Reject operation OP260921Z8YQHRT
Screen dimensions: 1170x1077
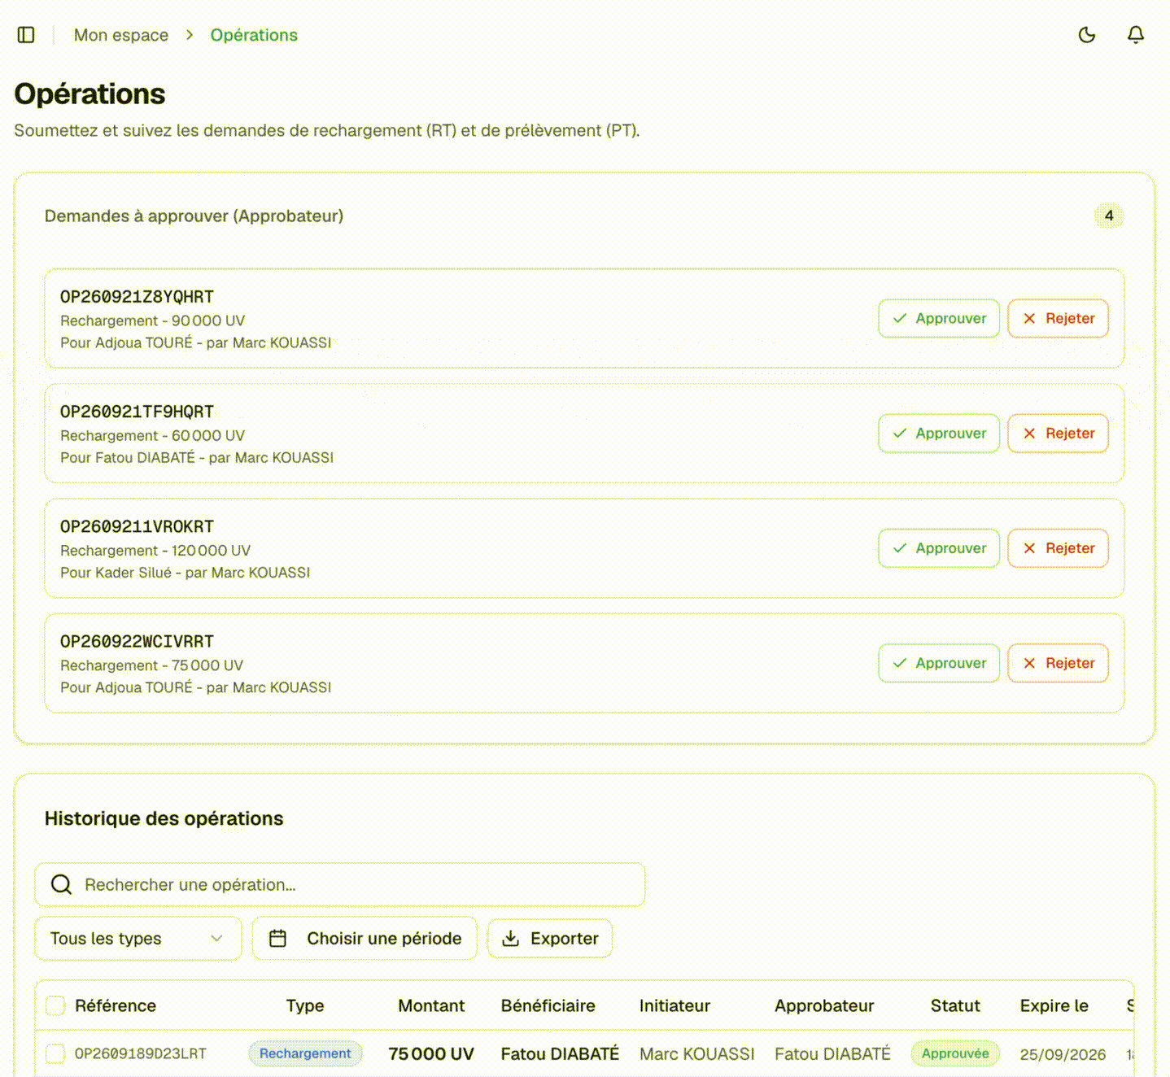tap(1058, 318)
